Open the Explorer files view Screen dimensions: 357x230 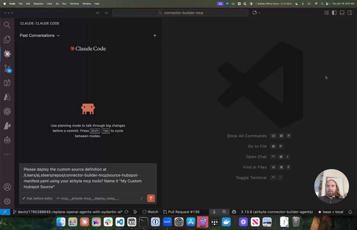[7, 39]
